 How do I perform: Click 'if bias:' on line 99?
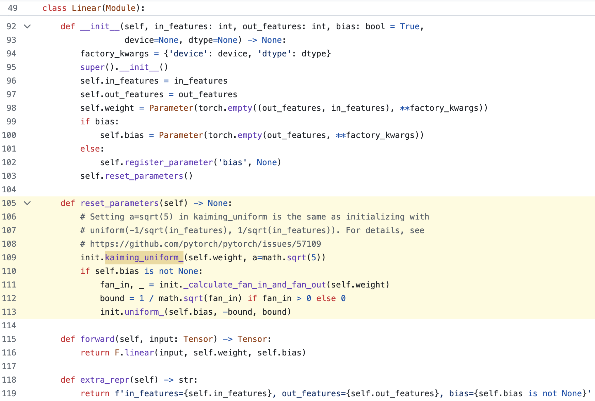click(100, 122)
